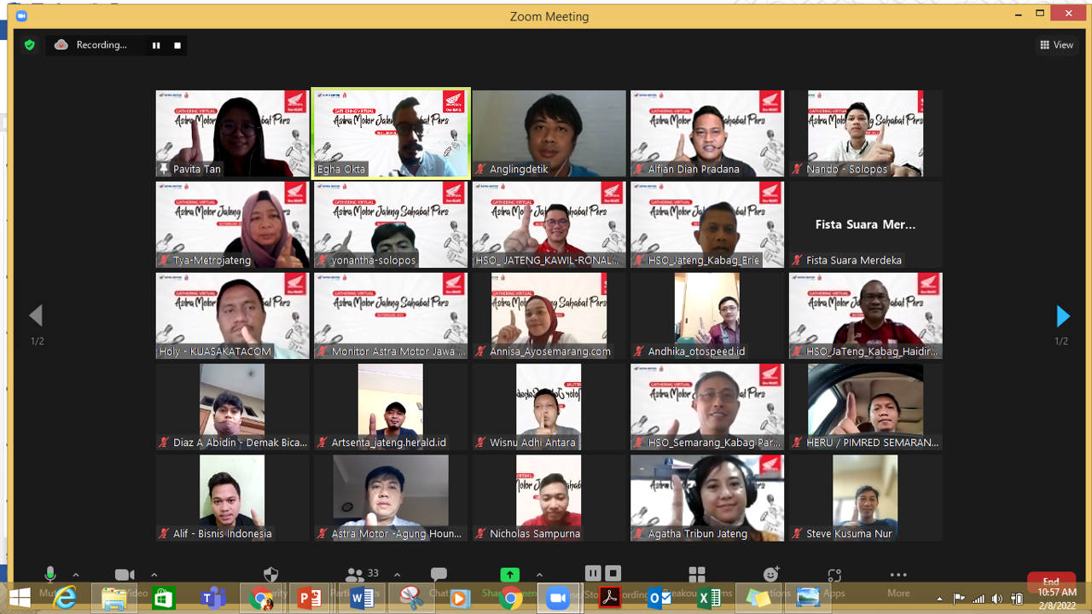This screenshot has height=614, width=1092.
Task: Stop the video camera
Action: coord(124,573)
